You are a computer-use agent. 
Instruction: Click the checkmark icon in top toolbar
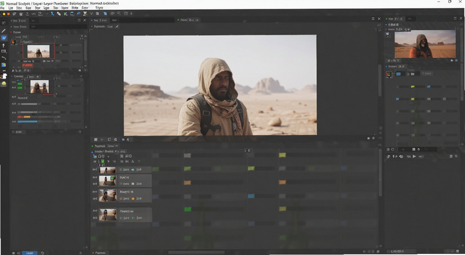(91, 13)
